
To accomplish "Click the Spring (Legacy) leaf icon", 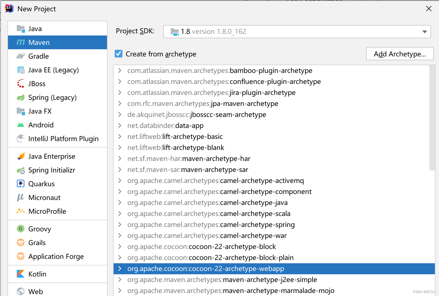I will [x=21, y=97].
